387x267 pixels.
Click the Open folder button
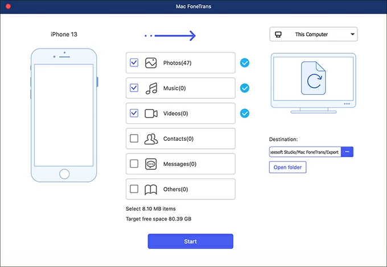287,167
